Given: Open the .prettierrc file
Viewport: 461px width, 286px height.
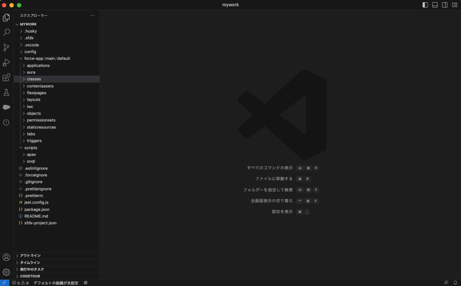Looking at the screenshot, I should (x=57, y=196).
